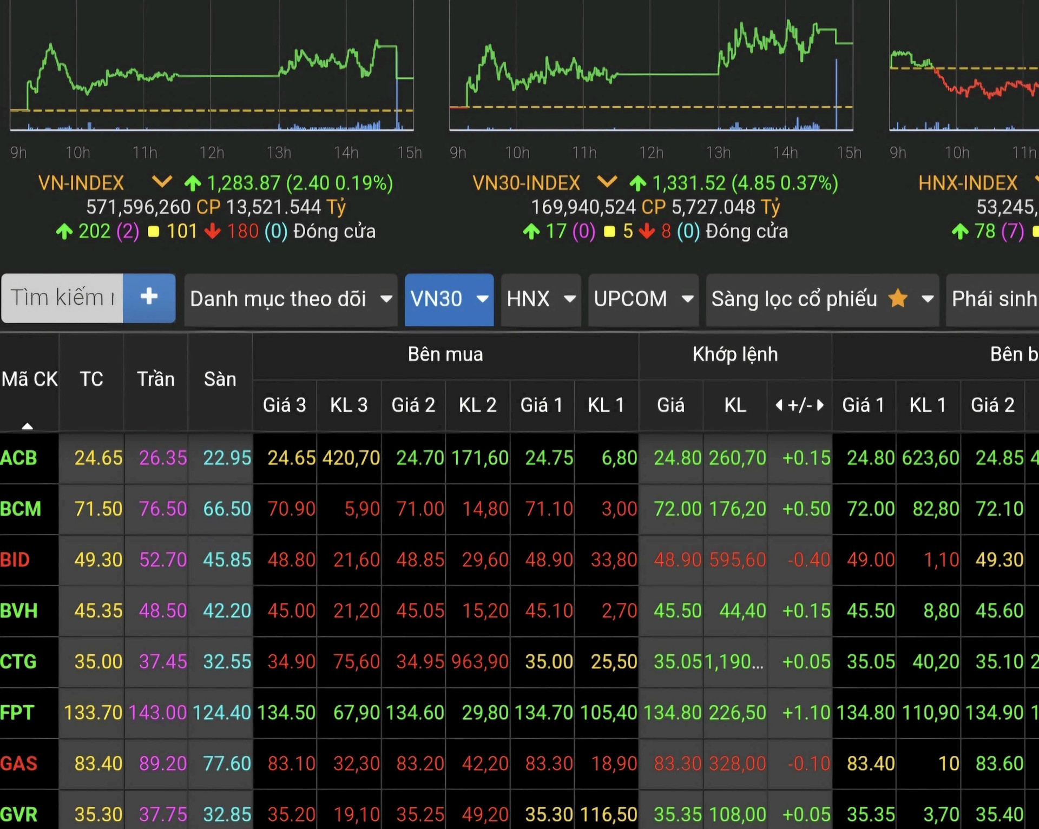
Task: Click the star icon in Sàng lọc cổ phiếu
Action: pyautogui.click(x=898, y=298)
